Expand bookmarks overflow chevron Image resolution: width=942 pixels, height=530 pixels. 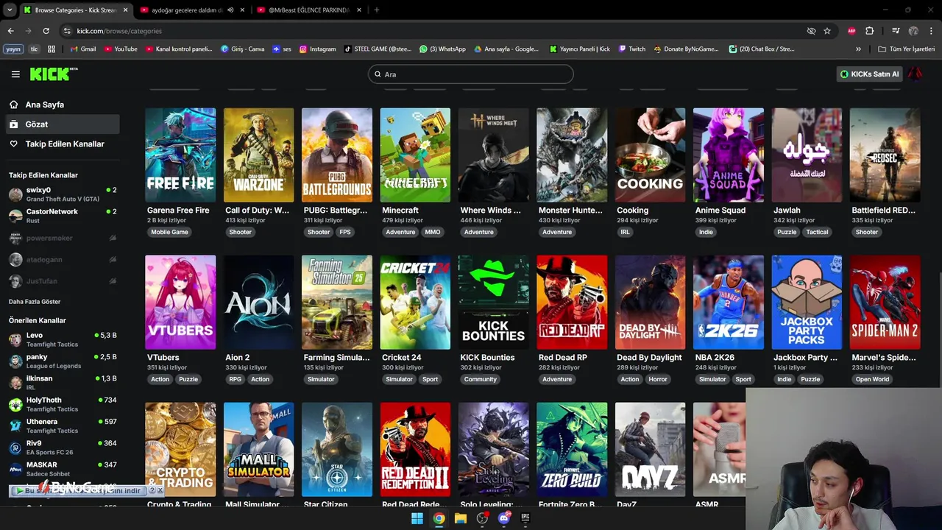pyautogui.click(x=858, y=49)
